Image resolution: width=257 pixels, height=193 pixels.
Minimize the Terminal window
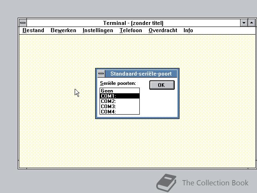244,23
